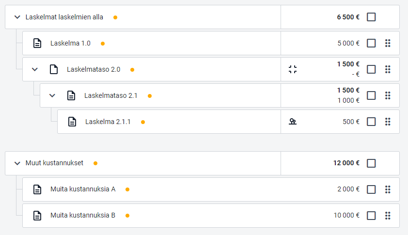Tick the checkbox in Laskelma 2.1.1 row
This screenshot has height=235, width=408.
tap(371, 122)
